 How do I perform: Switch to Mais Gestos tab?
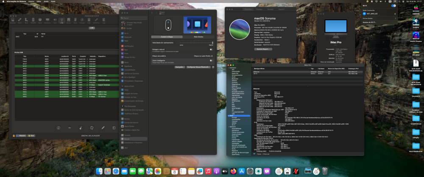pyautogui.click(x=198, y=37)
